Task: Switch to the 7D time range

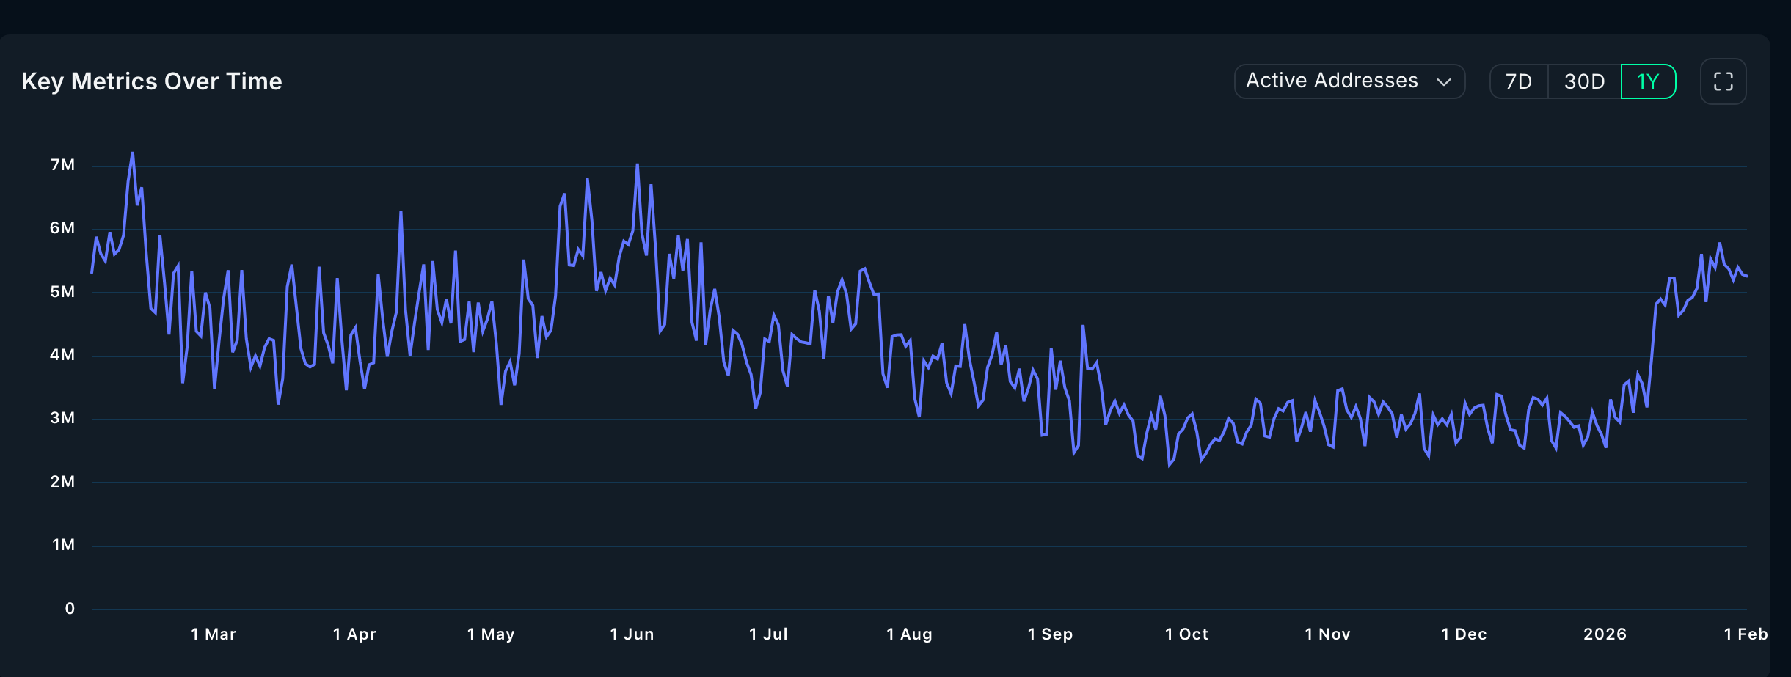Action: click(x=1519, y=81)
